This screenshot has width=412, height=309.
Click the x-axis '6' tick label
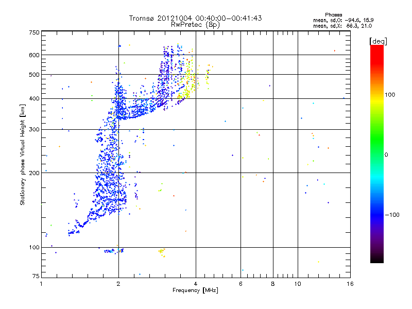pyautogui.click(x=241, y=284)
